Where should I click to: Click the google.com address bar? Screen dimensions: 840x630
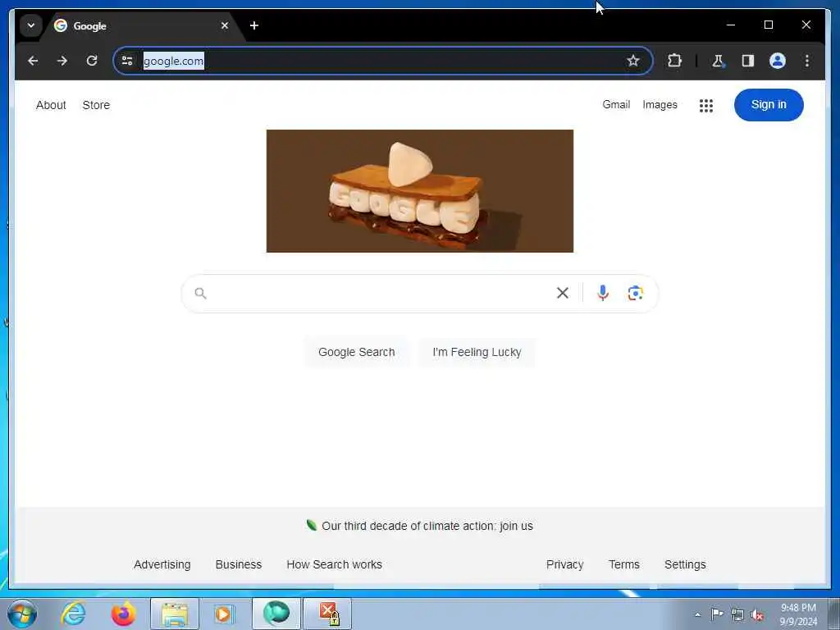pyautogui.click(x=383, y=61)
